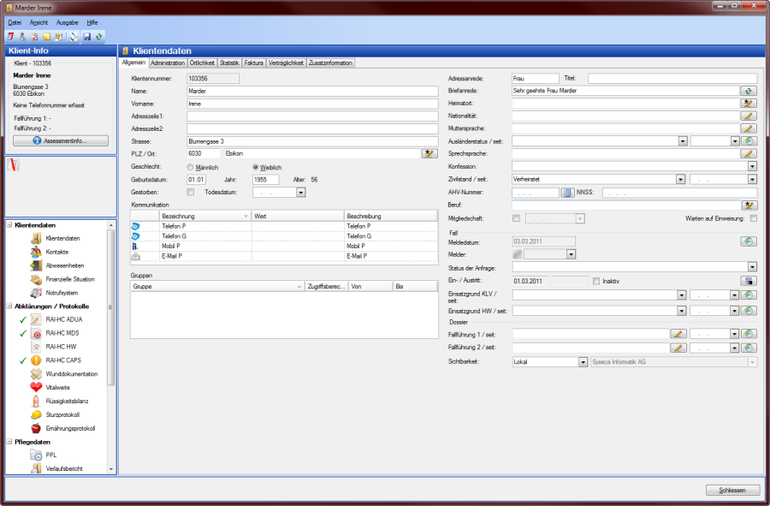Image resolution: width=770 pixels, height=506 pixels.
Task: Click refresh icon next to Briefanrede
Action: point(749,91)
